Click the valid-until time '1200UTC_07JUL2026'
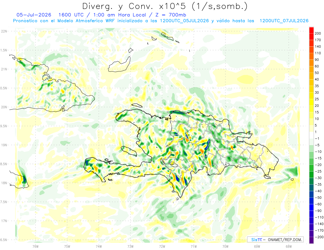The image size is (324, 250). 284,21
